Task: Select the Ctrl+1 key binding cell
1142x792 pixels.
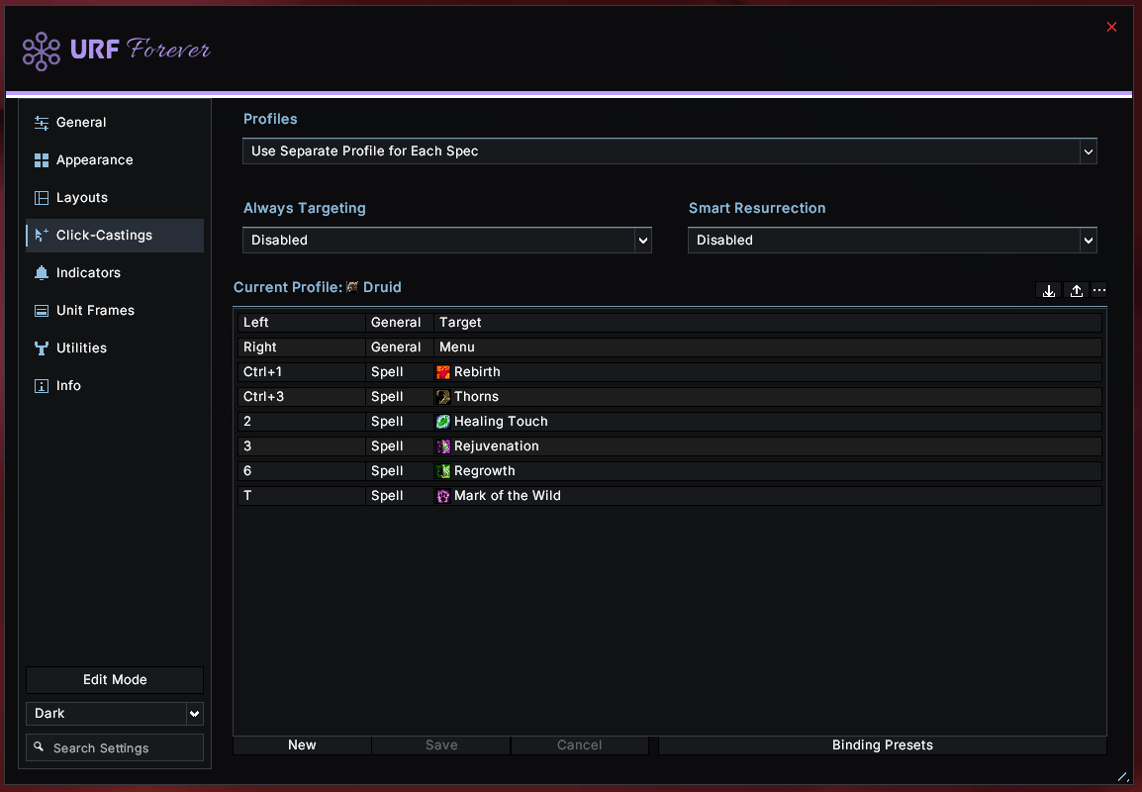Action: coord(302,372)
